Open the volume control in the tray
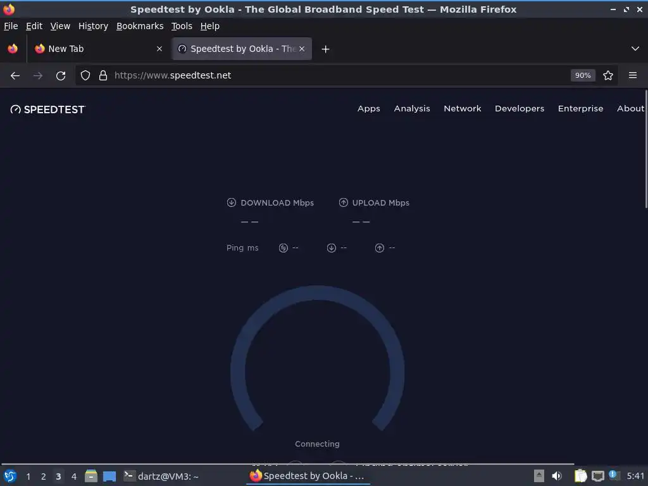648x486 pixels. 557,476
